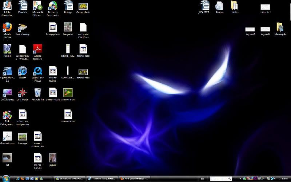The width and height of the screenshot is (291, 182).
Task: Select the keypad2 image icon
Action: [250, 29]
